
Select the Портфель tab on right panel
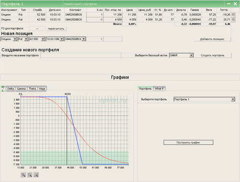(x=145, y=89)
